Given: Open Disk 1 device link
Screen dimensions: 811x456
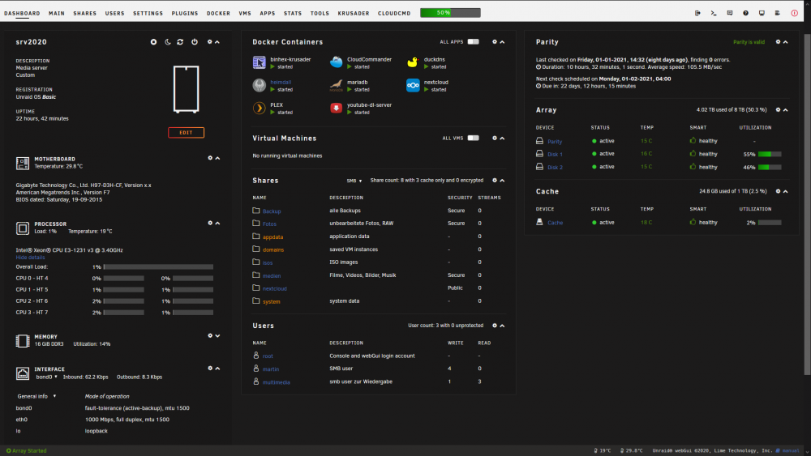Looking at the screenshot, I should (x=555, y=155).
